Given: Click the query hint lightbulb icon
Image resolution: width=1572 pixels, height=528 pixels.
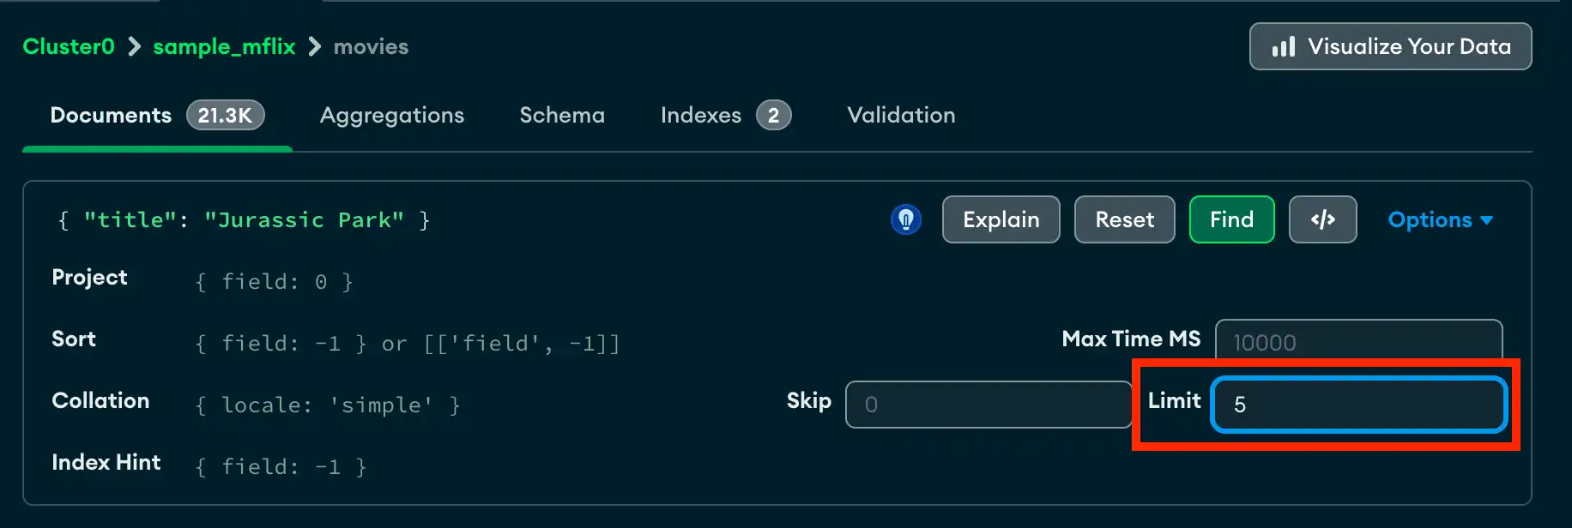Looking at the screenshot, I should pyautogui.click(x=906, y=219).
